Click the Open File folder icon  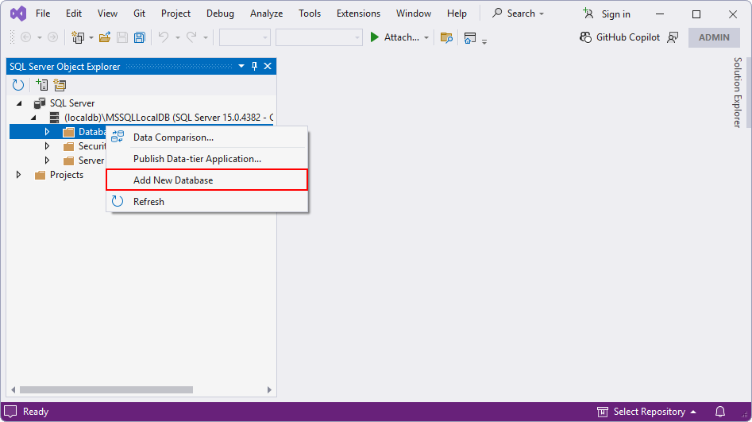click(x=105, y=37)
